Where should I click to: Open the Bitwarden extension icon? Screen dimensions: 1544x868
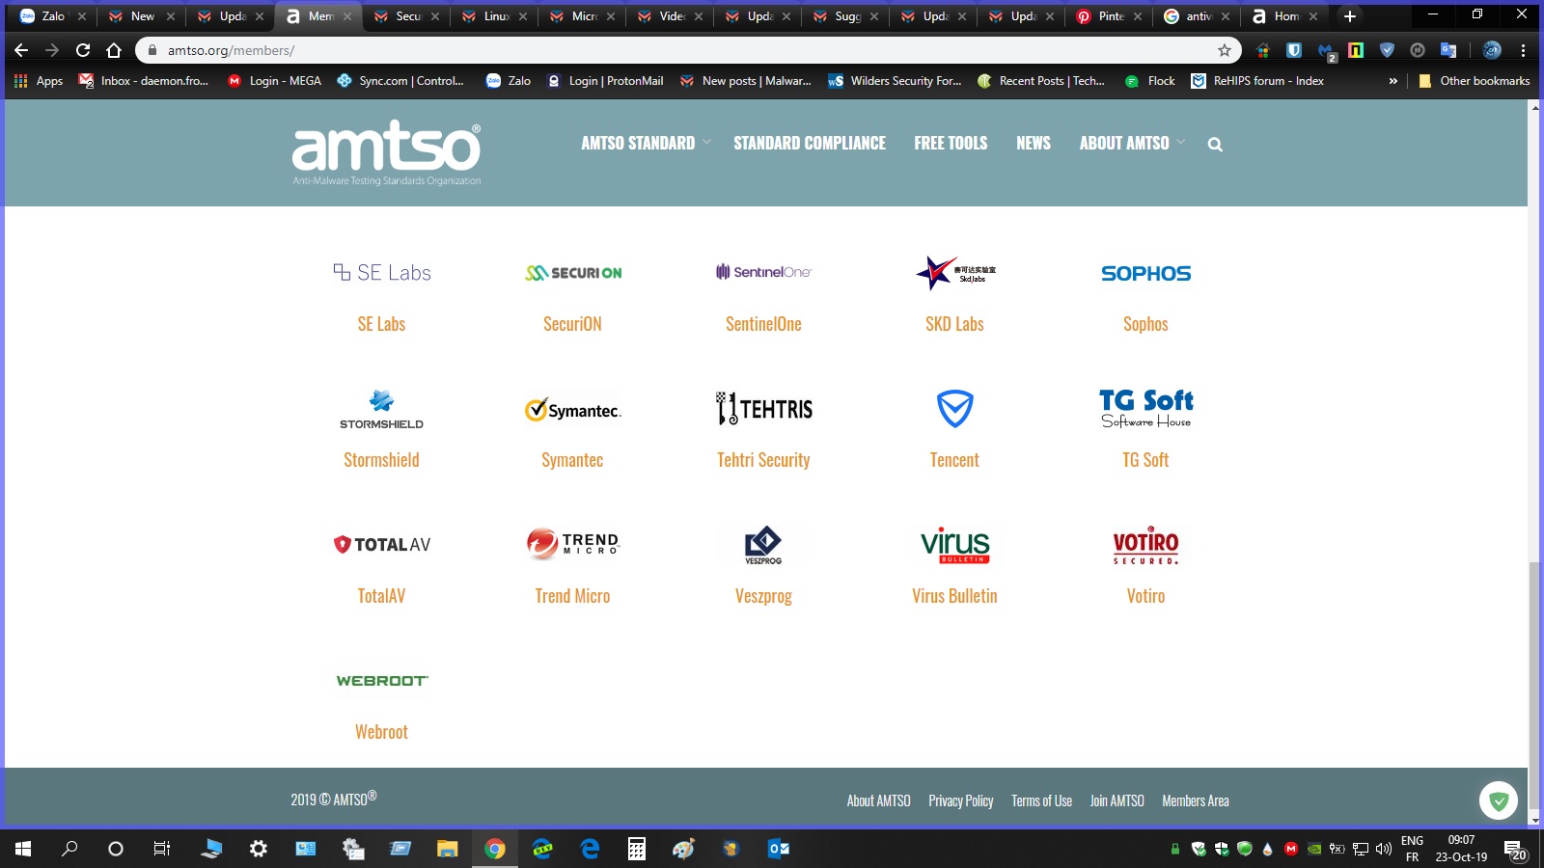pyautogui.click(x=1294, y=50)
